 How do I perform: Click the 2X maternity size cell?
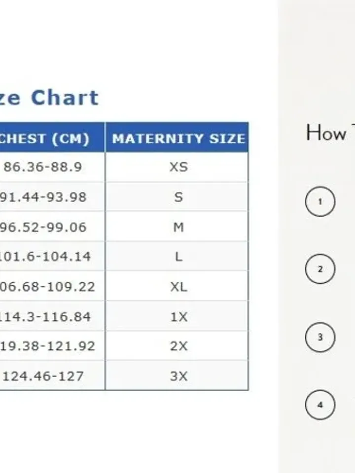click(x=177, y=346)
